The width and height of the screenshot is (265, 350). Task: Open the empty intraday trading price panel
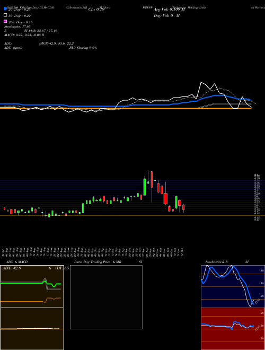tap(106, 297)
